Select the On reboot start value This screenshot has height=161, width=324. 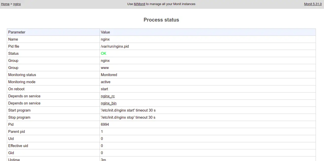point(104,89)
